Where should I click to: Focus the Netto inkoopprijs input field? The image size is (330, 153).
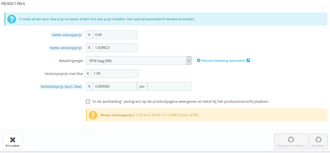(115, 35)
